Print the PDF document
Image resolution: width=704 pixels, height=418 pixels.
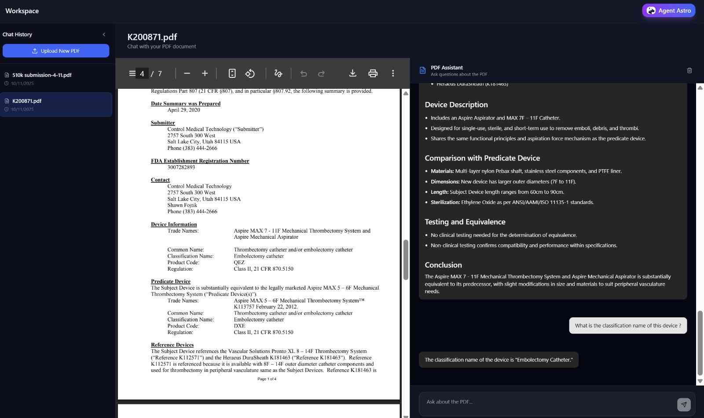[373, 73]
